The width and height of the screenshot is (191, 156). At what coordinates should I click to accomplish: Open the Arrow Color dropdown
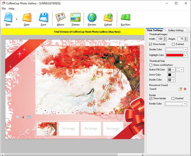pyautogui.click(x=173, y=75)
